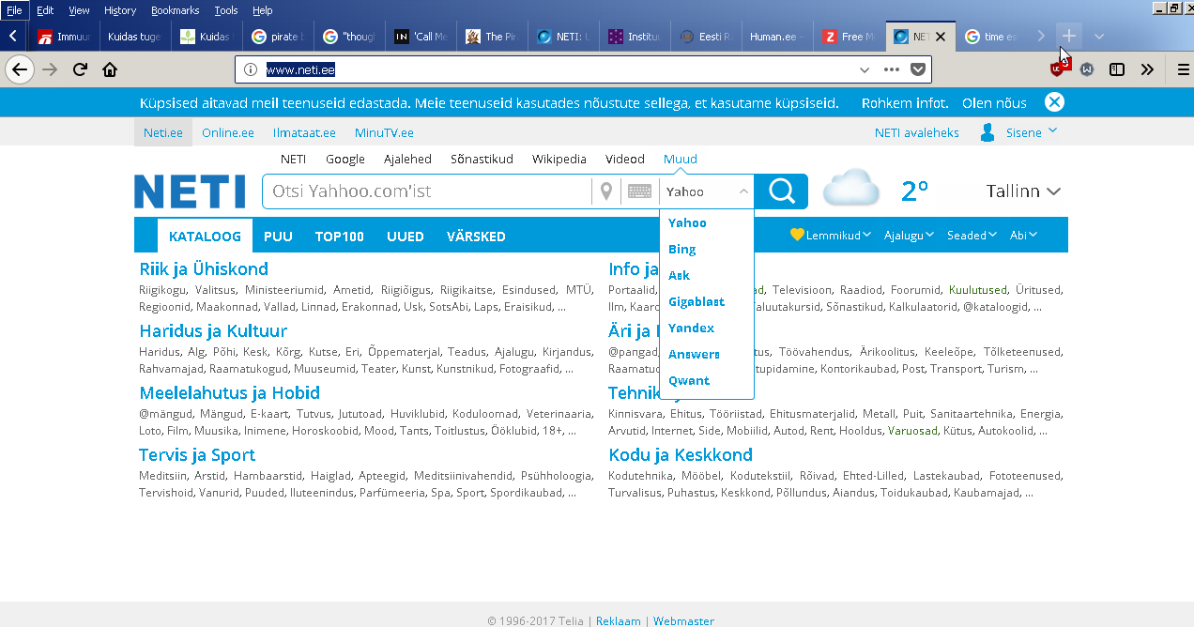Click the site info icon in address bar
Screen dimensions: 1194x627
point(250,69)
